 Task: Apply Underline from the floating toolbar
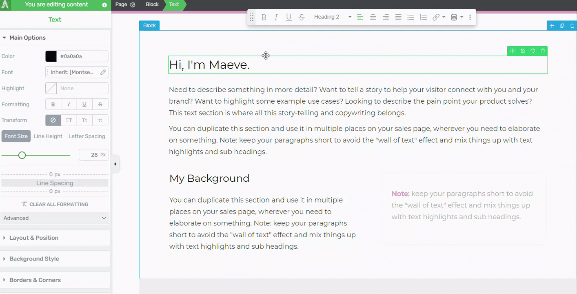click(x=289, y=17)
